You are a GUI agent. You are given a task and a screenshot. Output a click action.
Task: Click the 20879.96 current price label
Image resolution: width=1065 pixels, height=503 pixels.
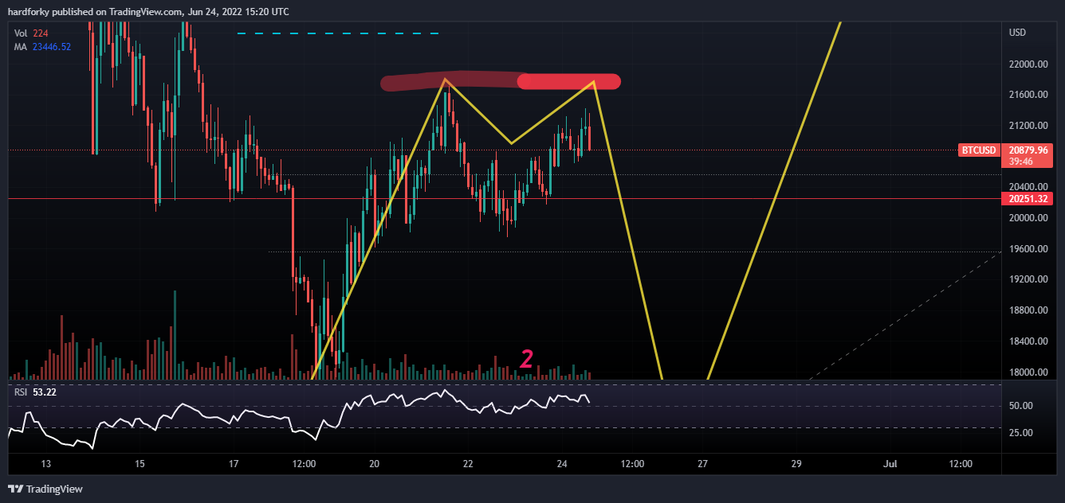1028,150
